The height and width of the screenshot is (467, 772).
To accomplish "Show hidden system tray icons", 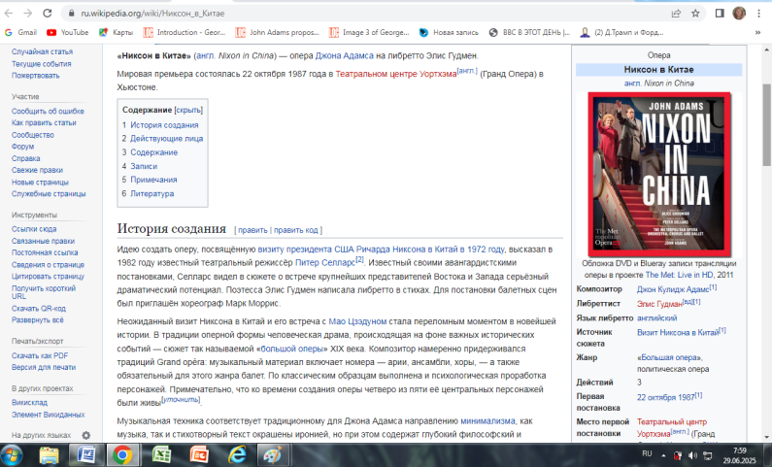I will [663, 455].
